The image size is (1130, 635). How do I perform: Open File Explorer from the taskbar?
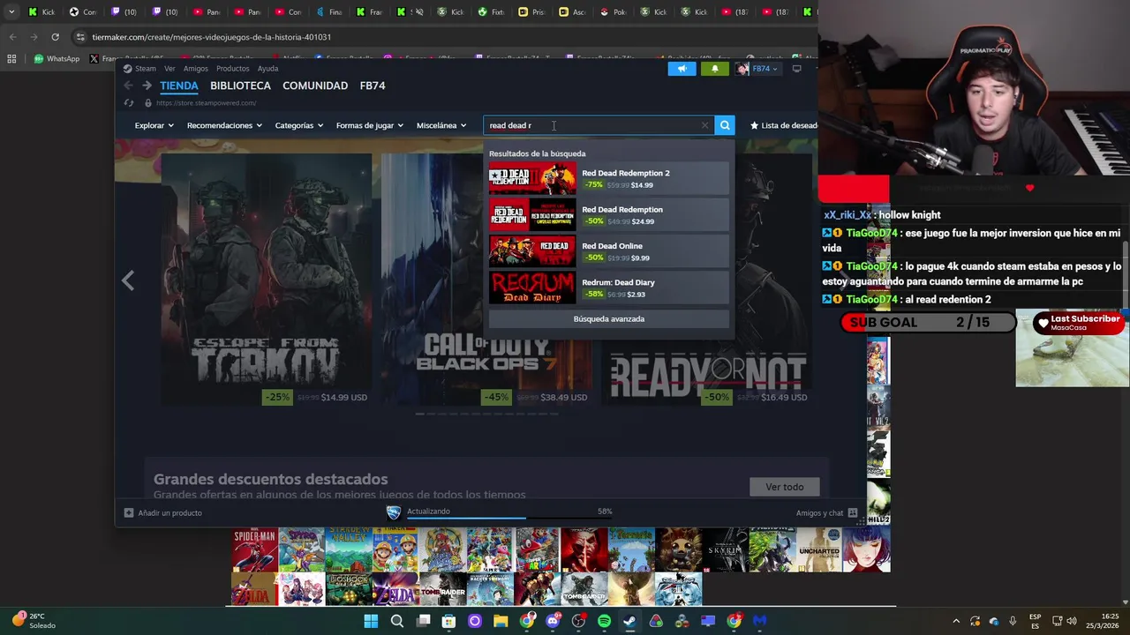(501, 621)
